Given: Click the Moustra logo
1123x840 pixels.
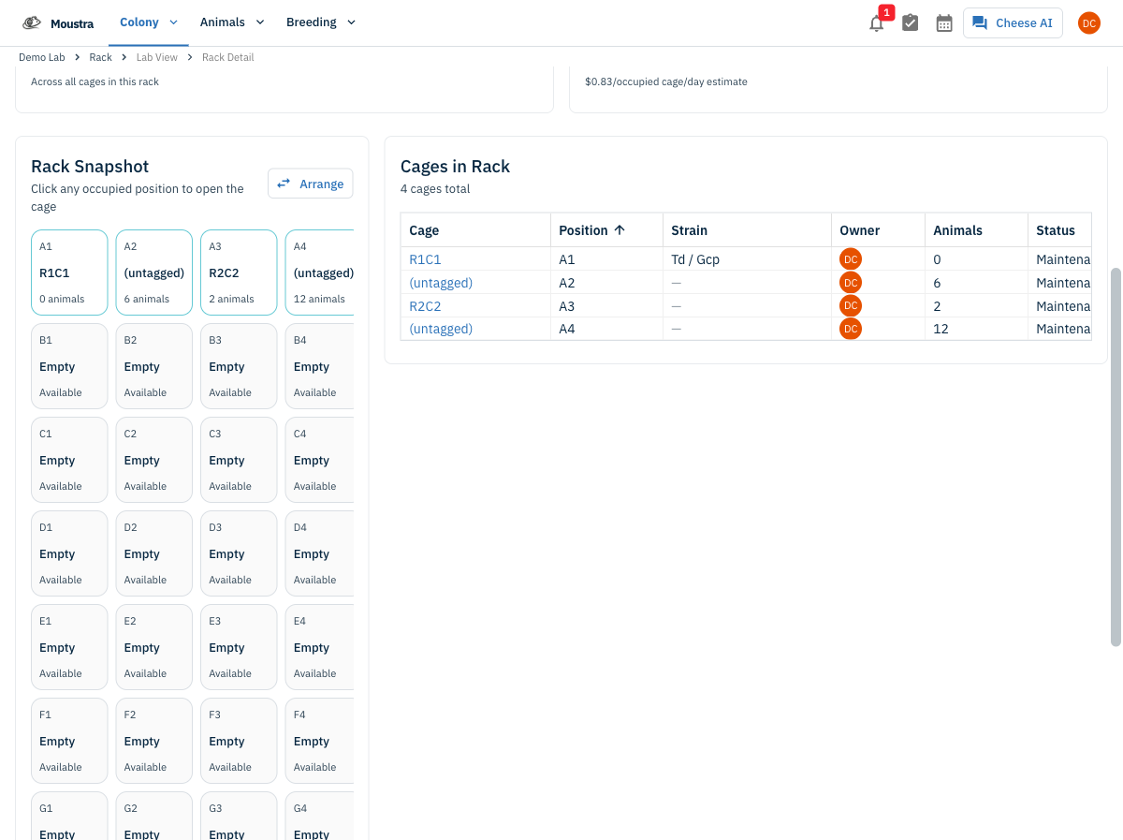Looking at the screenshot, I should pos(58,22).
